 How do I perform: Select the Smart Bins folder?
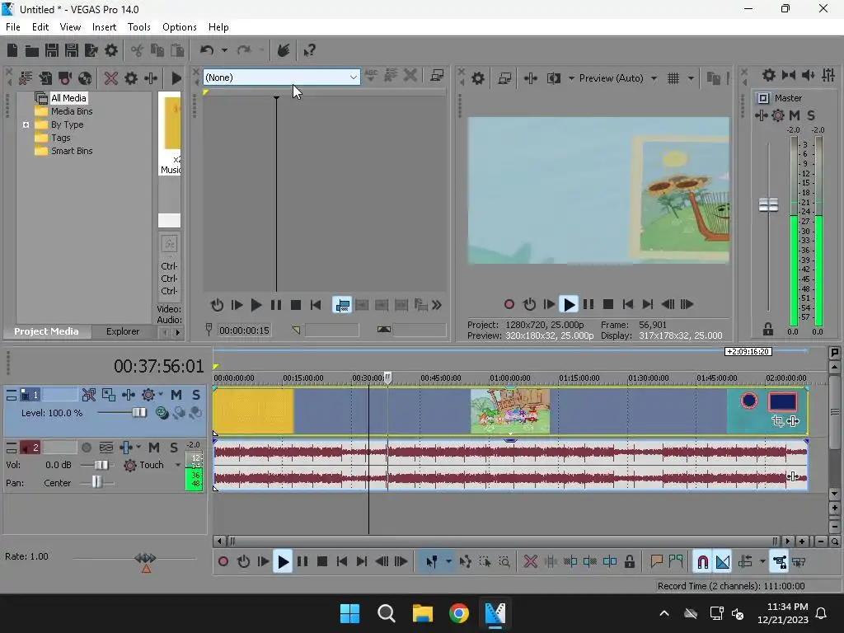tap(72, 151)
